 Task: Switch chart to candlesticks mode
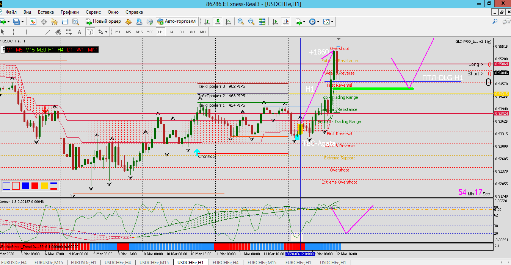coord(217,22)
